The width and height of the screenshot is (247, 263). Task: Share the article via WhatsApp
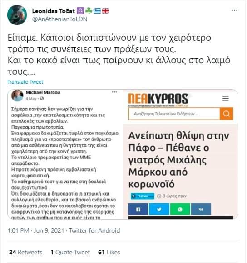pos(180,209)
